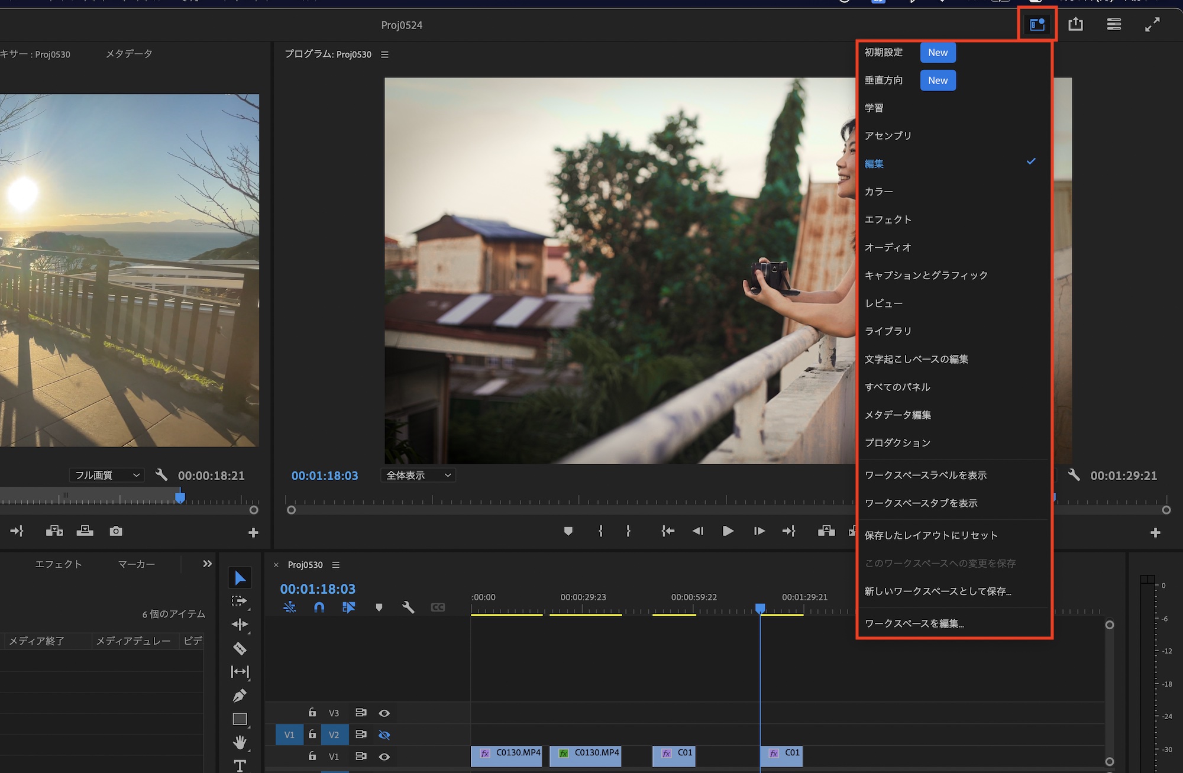1183x773 pixels.
Task: Click the Workspaces icon in the header
Action: point(1037,24)
